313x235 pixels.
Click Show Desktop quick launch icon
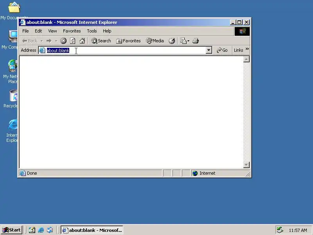coord(32,230)
